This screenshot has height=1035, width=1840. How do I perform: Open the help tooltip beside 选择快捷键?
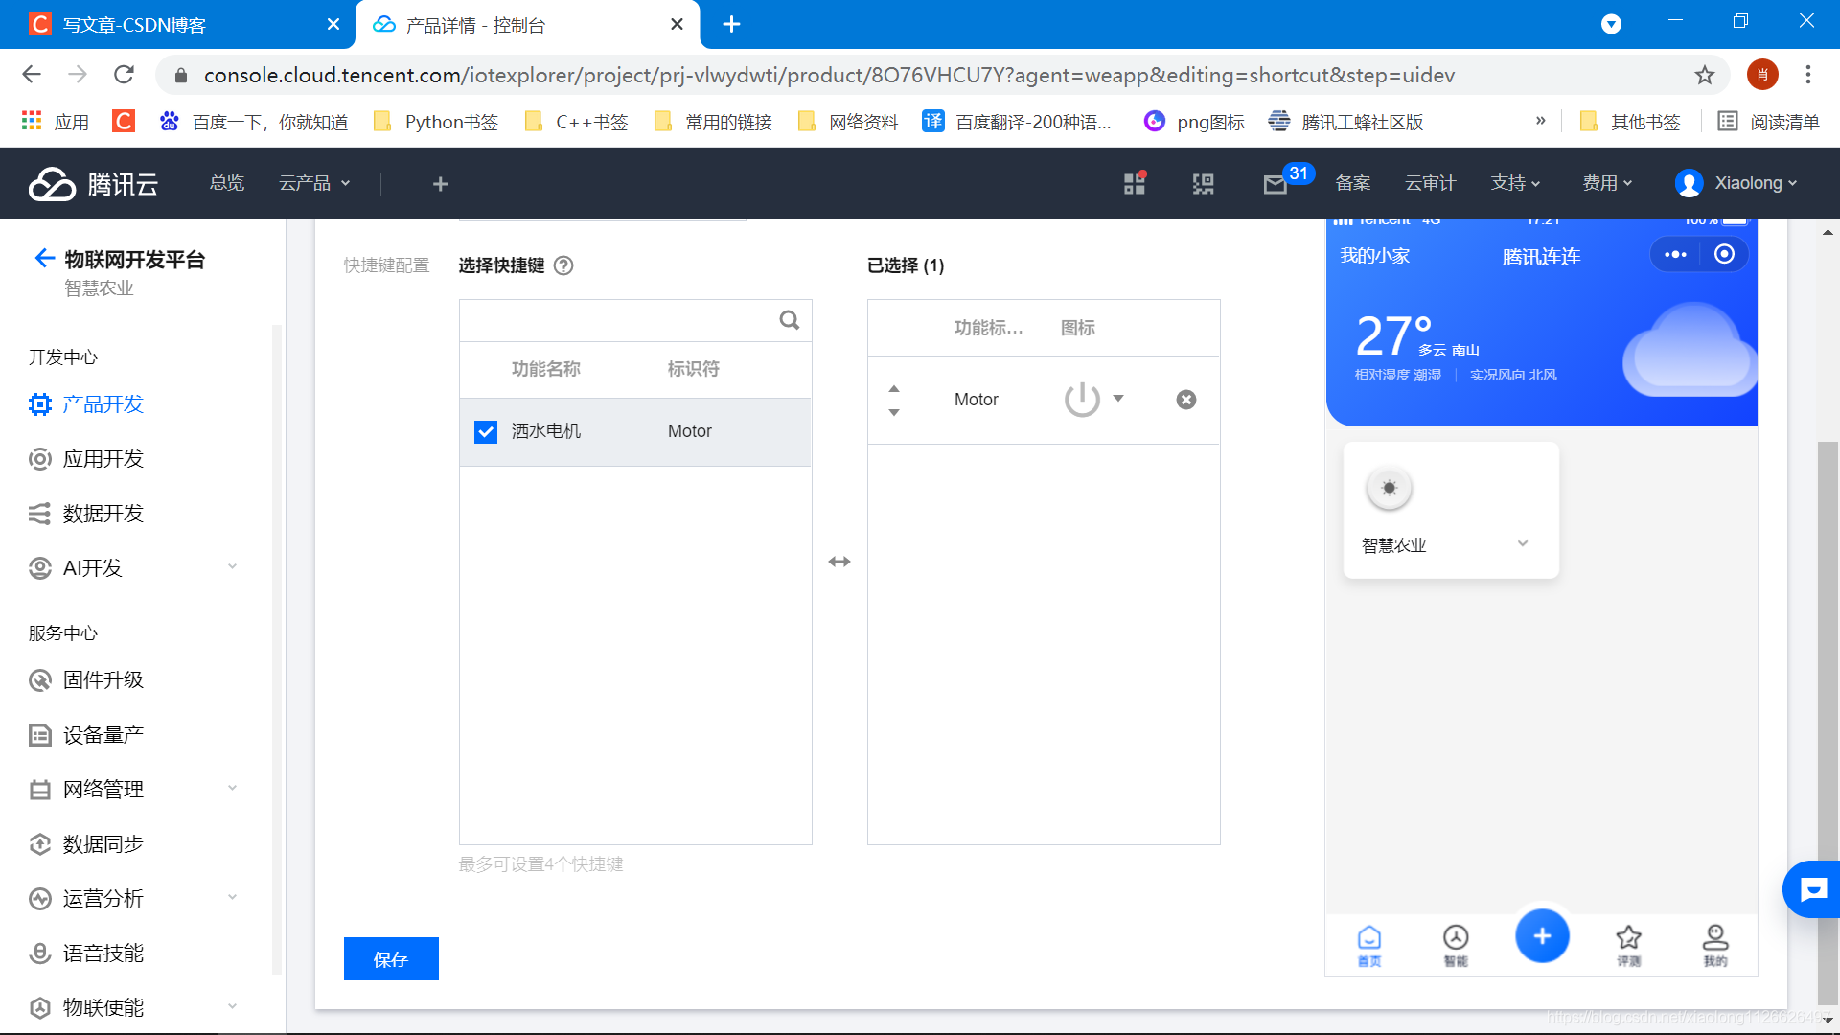pyautogui.click(x=563, y=265)
